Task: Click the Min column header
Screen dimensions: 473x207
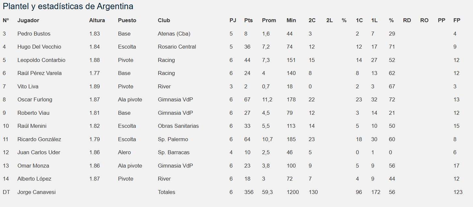Action: [291, 20]
